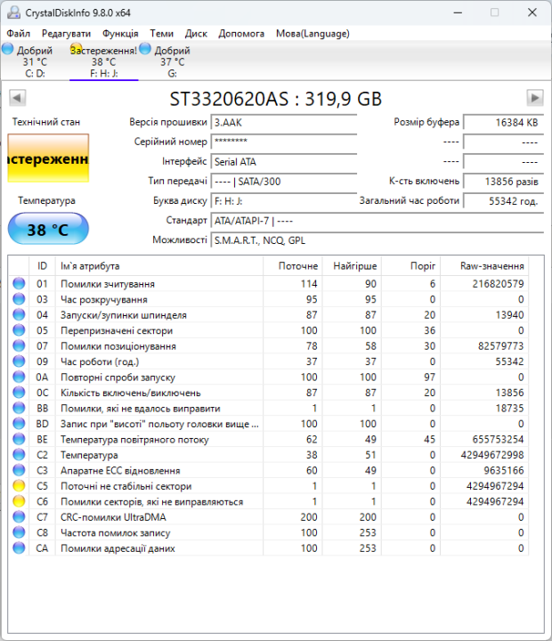Open the Теми menu
This screenshot has width=552, height=641.
pyautogui.click(x=161, y=34)
